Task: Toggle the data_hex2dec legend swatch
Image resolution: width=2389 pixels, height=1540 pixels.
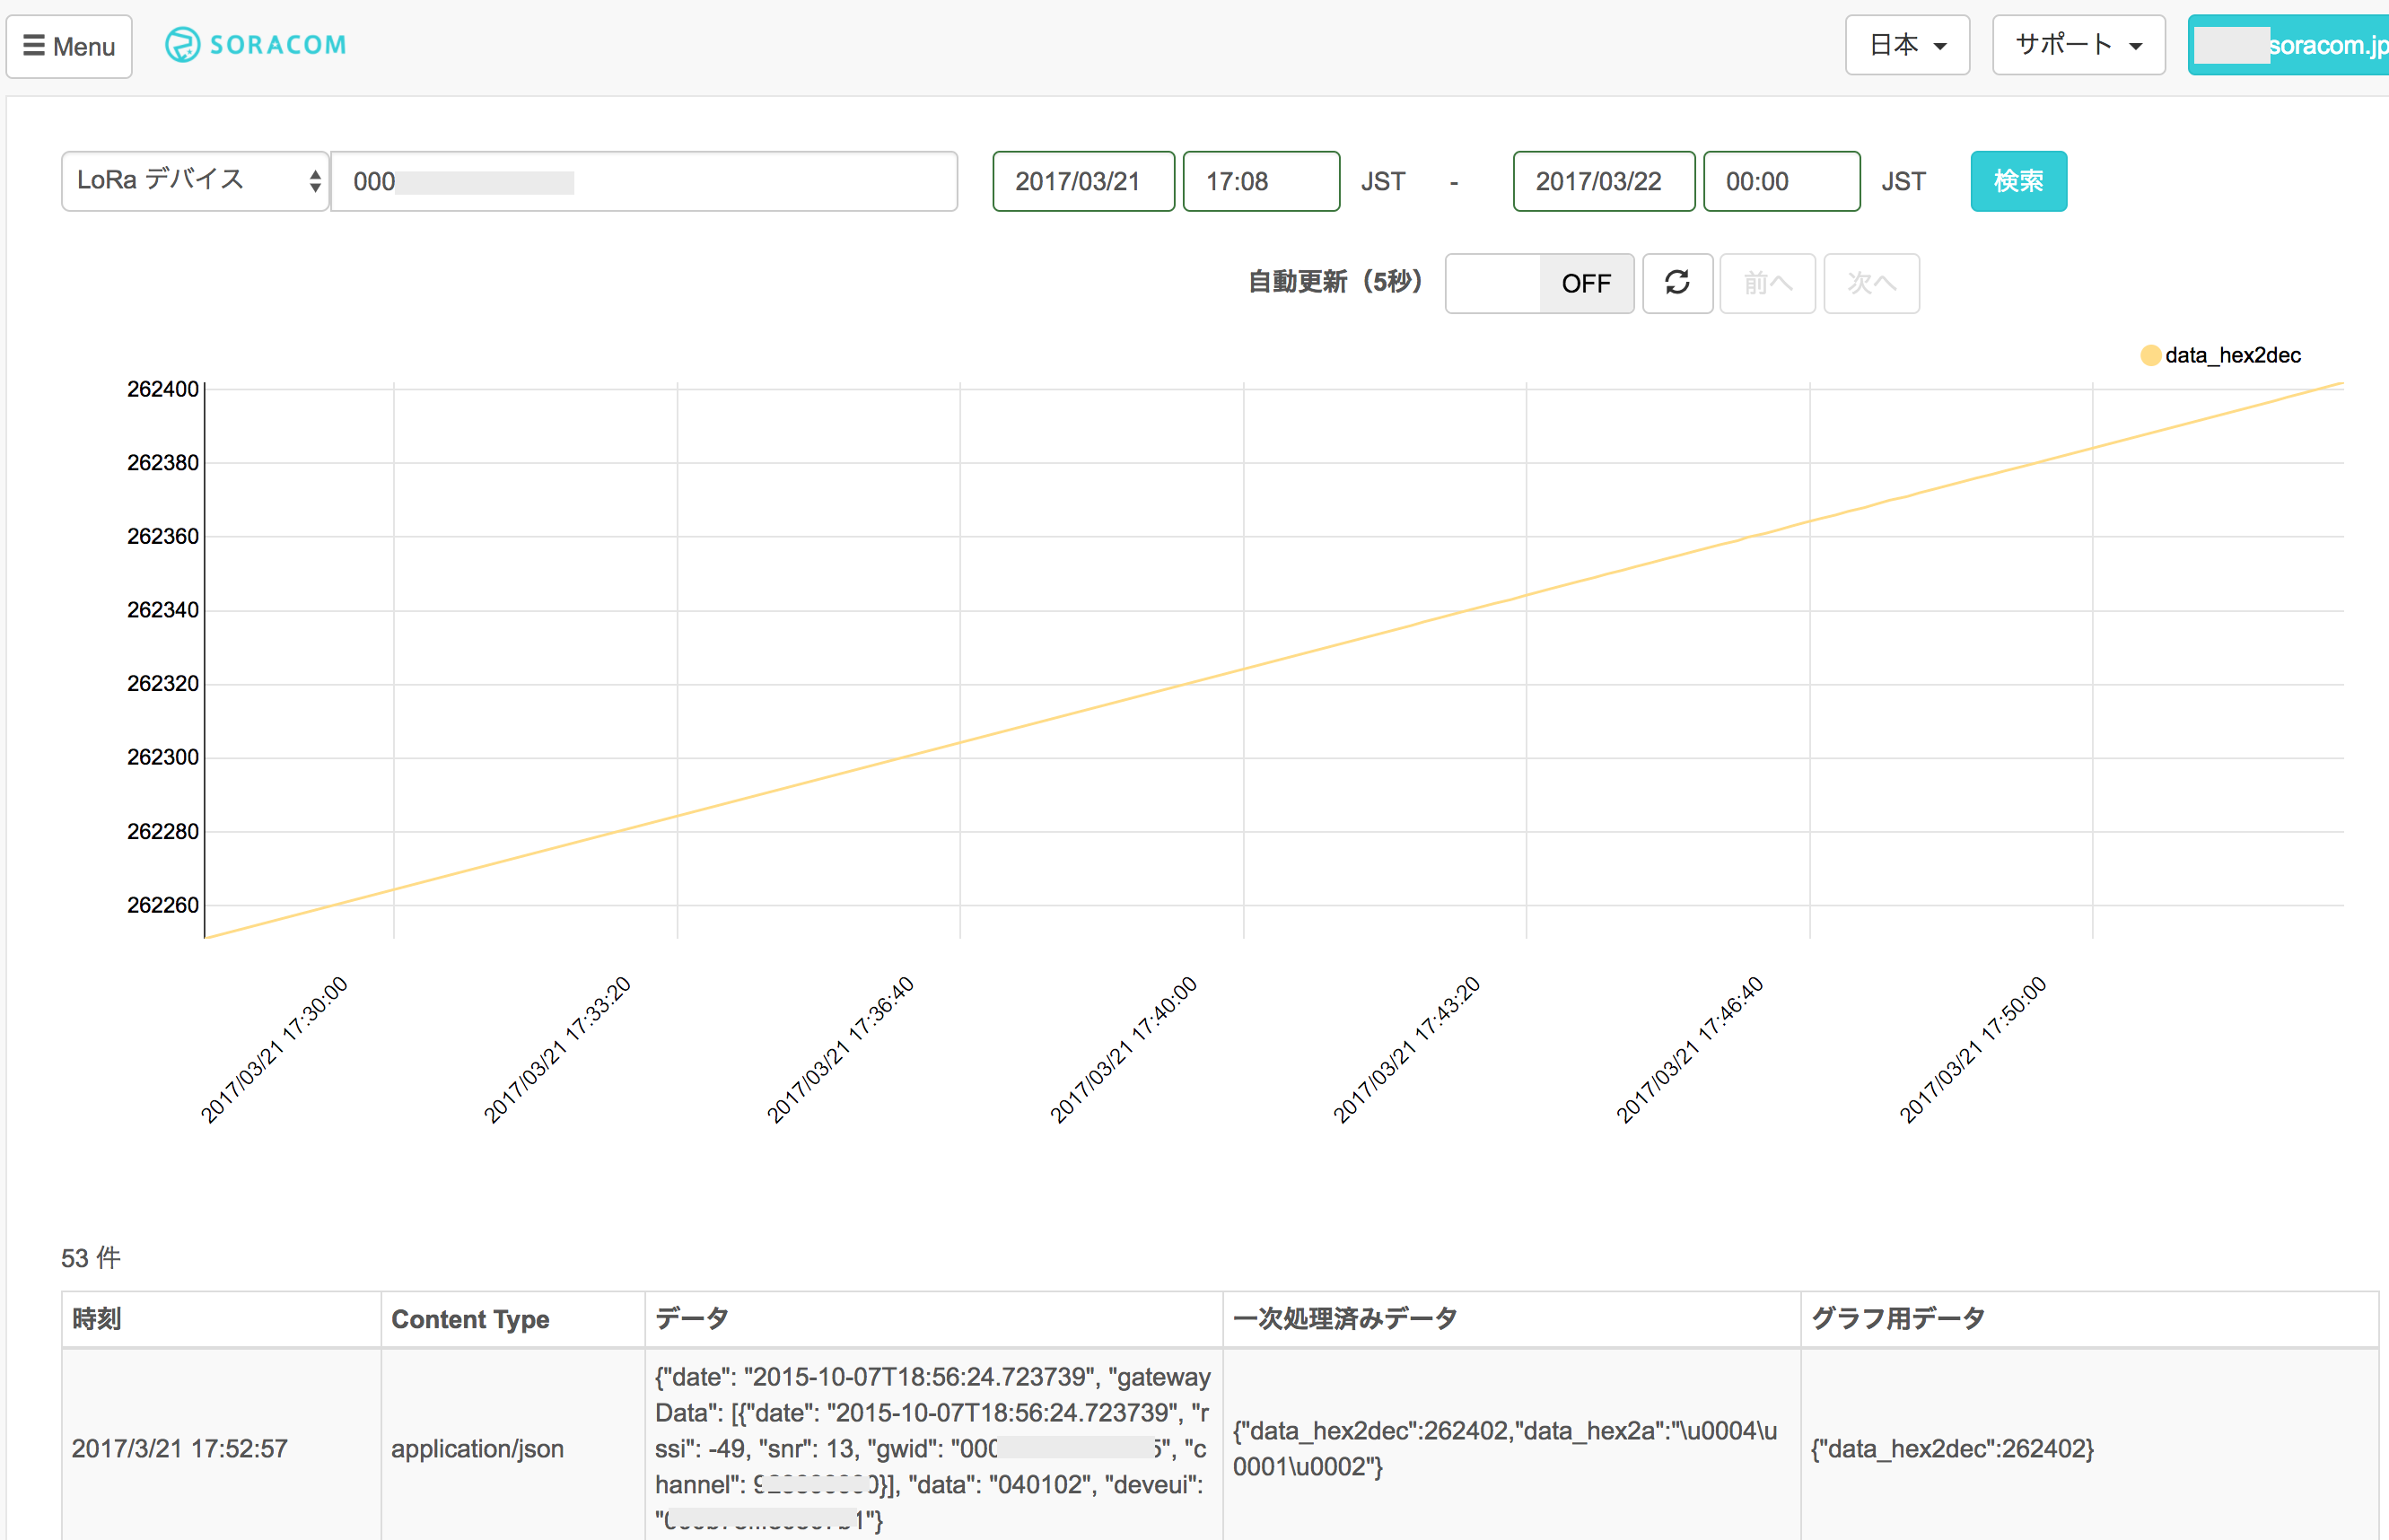Action: [2150, 355]
